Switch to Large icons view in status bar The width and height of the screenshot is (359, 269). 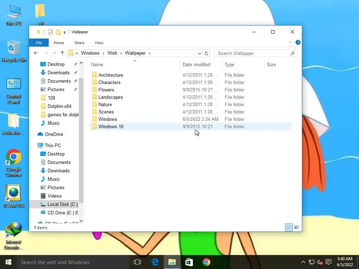(x=297, y=227)
